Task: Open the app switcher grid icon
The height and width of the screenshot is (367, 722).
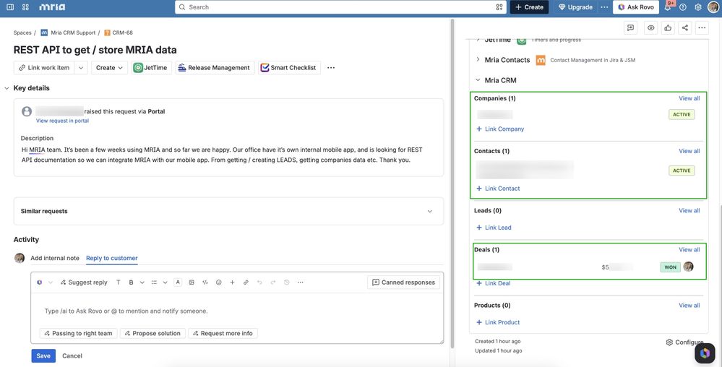Action: click(x=25, y=7)
